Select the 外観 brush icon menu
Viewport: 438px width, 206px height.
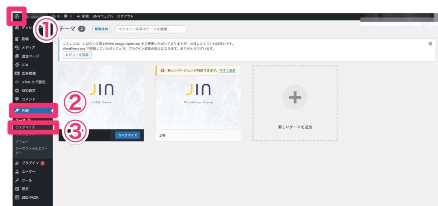[x=33, y=111]
